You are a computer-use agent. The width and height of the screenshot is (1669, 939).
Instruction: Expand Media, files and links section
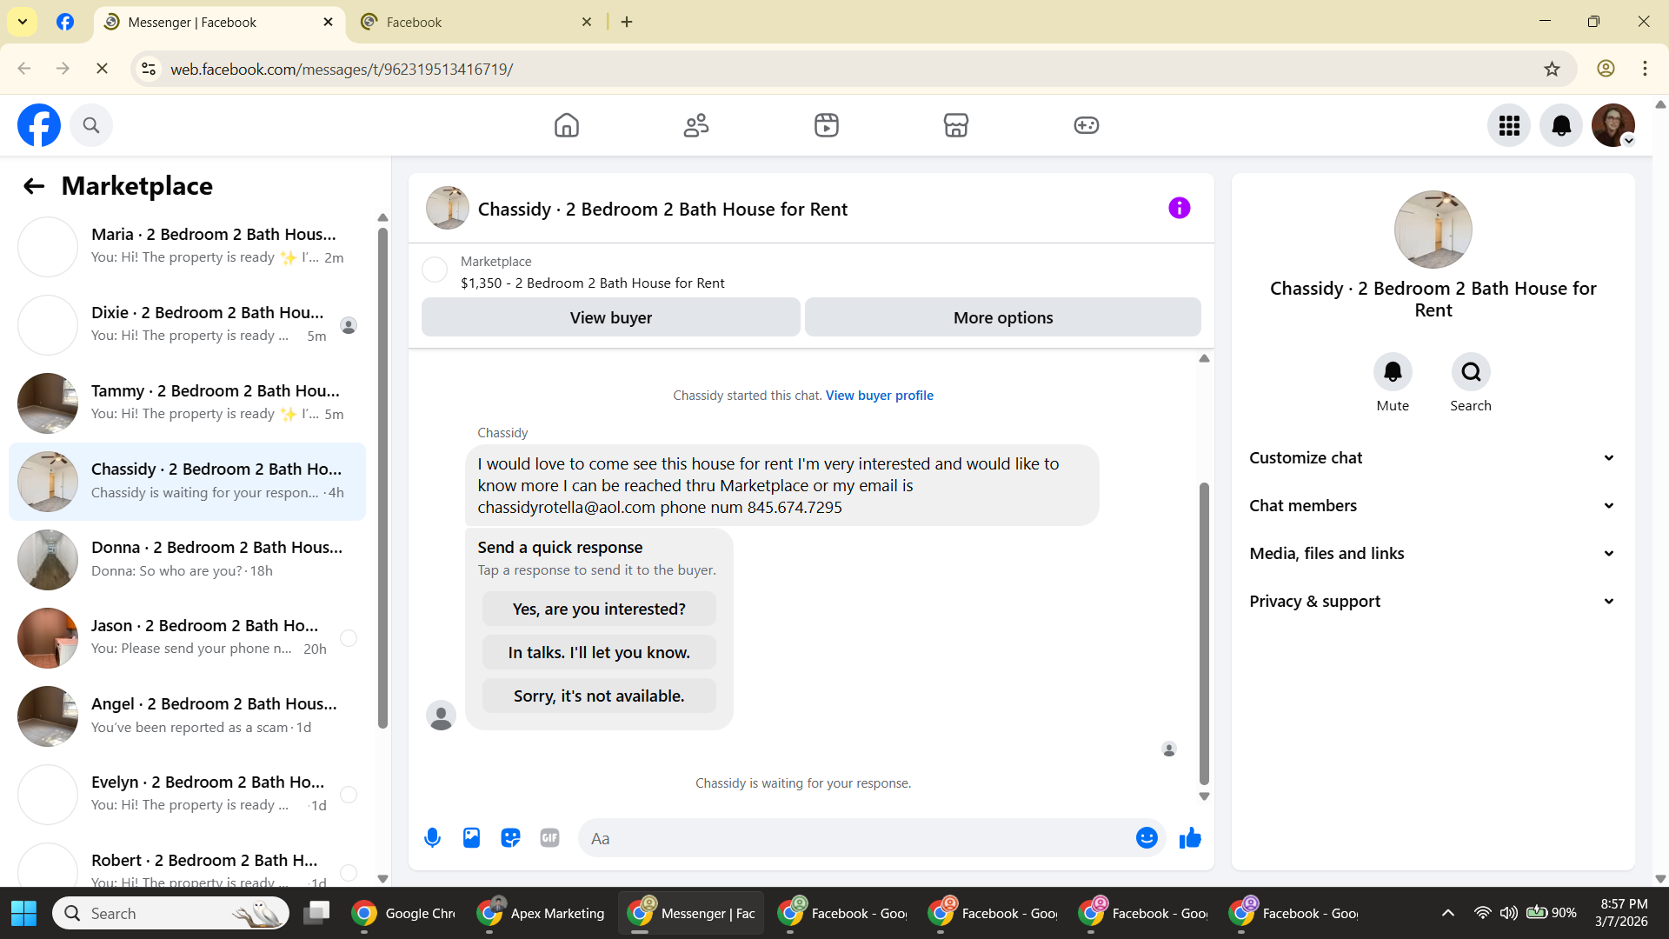[1433, 554]
